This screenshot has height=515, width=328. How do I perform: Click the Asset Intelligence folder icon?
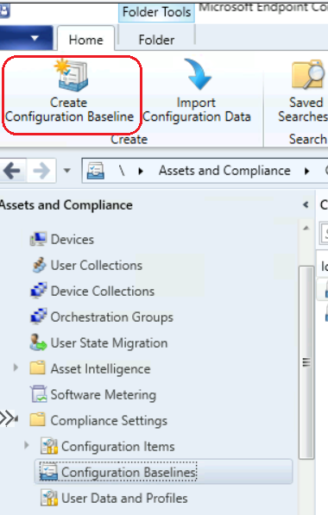(x=37, y=367)
